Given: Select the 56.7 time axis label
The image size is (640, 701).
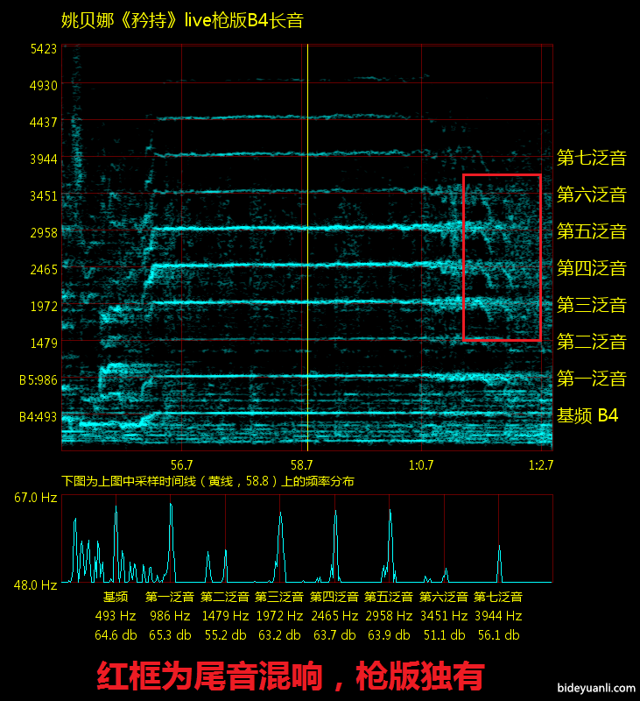Looking at the screenshot, I should coord(181,465).
